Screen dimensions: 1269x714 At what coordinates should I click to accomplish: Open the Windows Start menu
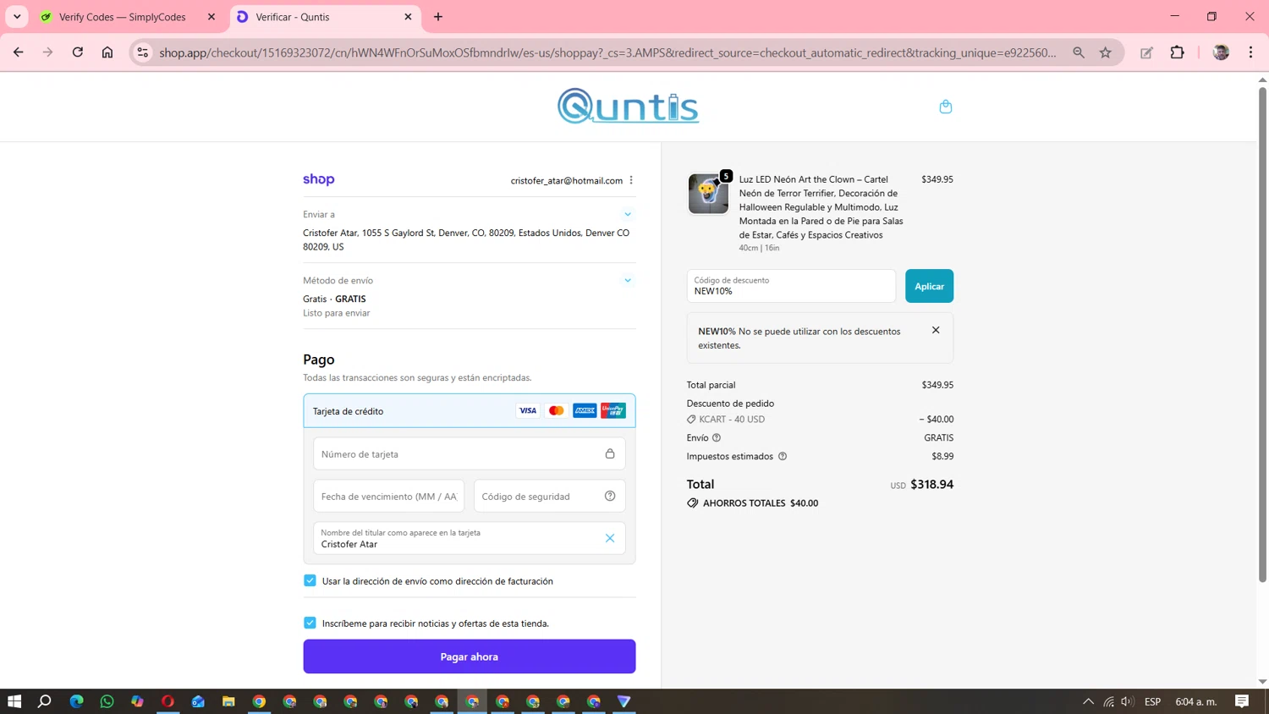[14, 701]
